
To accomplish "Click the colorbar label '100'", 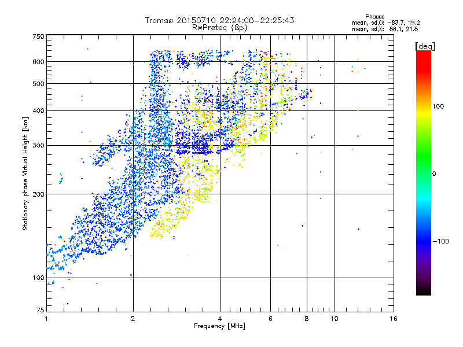I will click(438, 106).
